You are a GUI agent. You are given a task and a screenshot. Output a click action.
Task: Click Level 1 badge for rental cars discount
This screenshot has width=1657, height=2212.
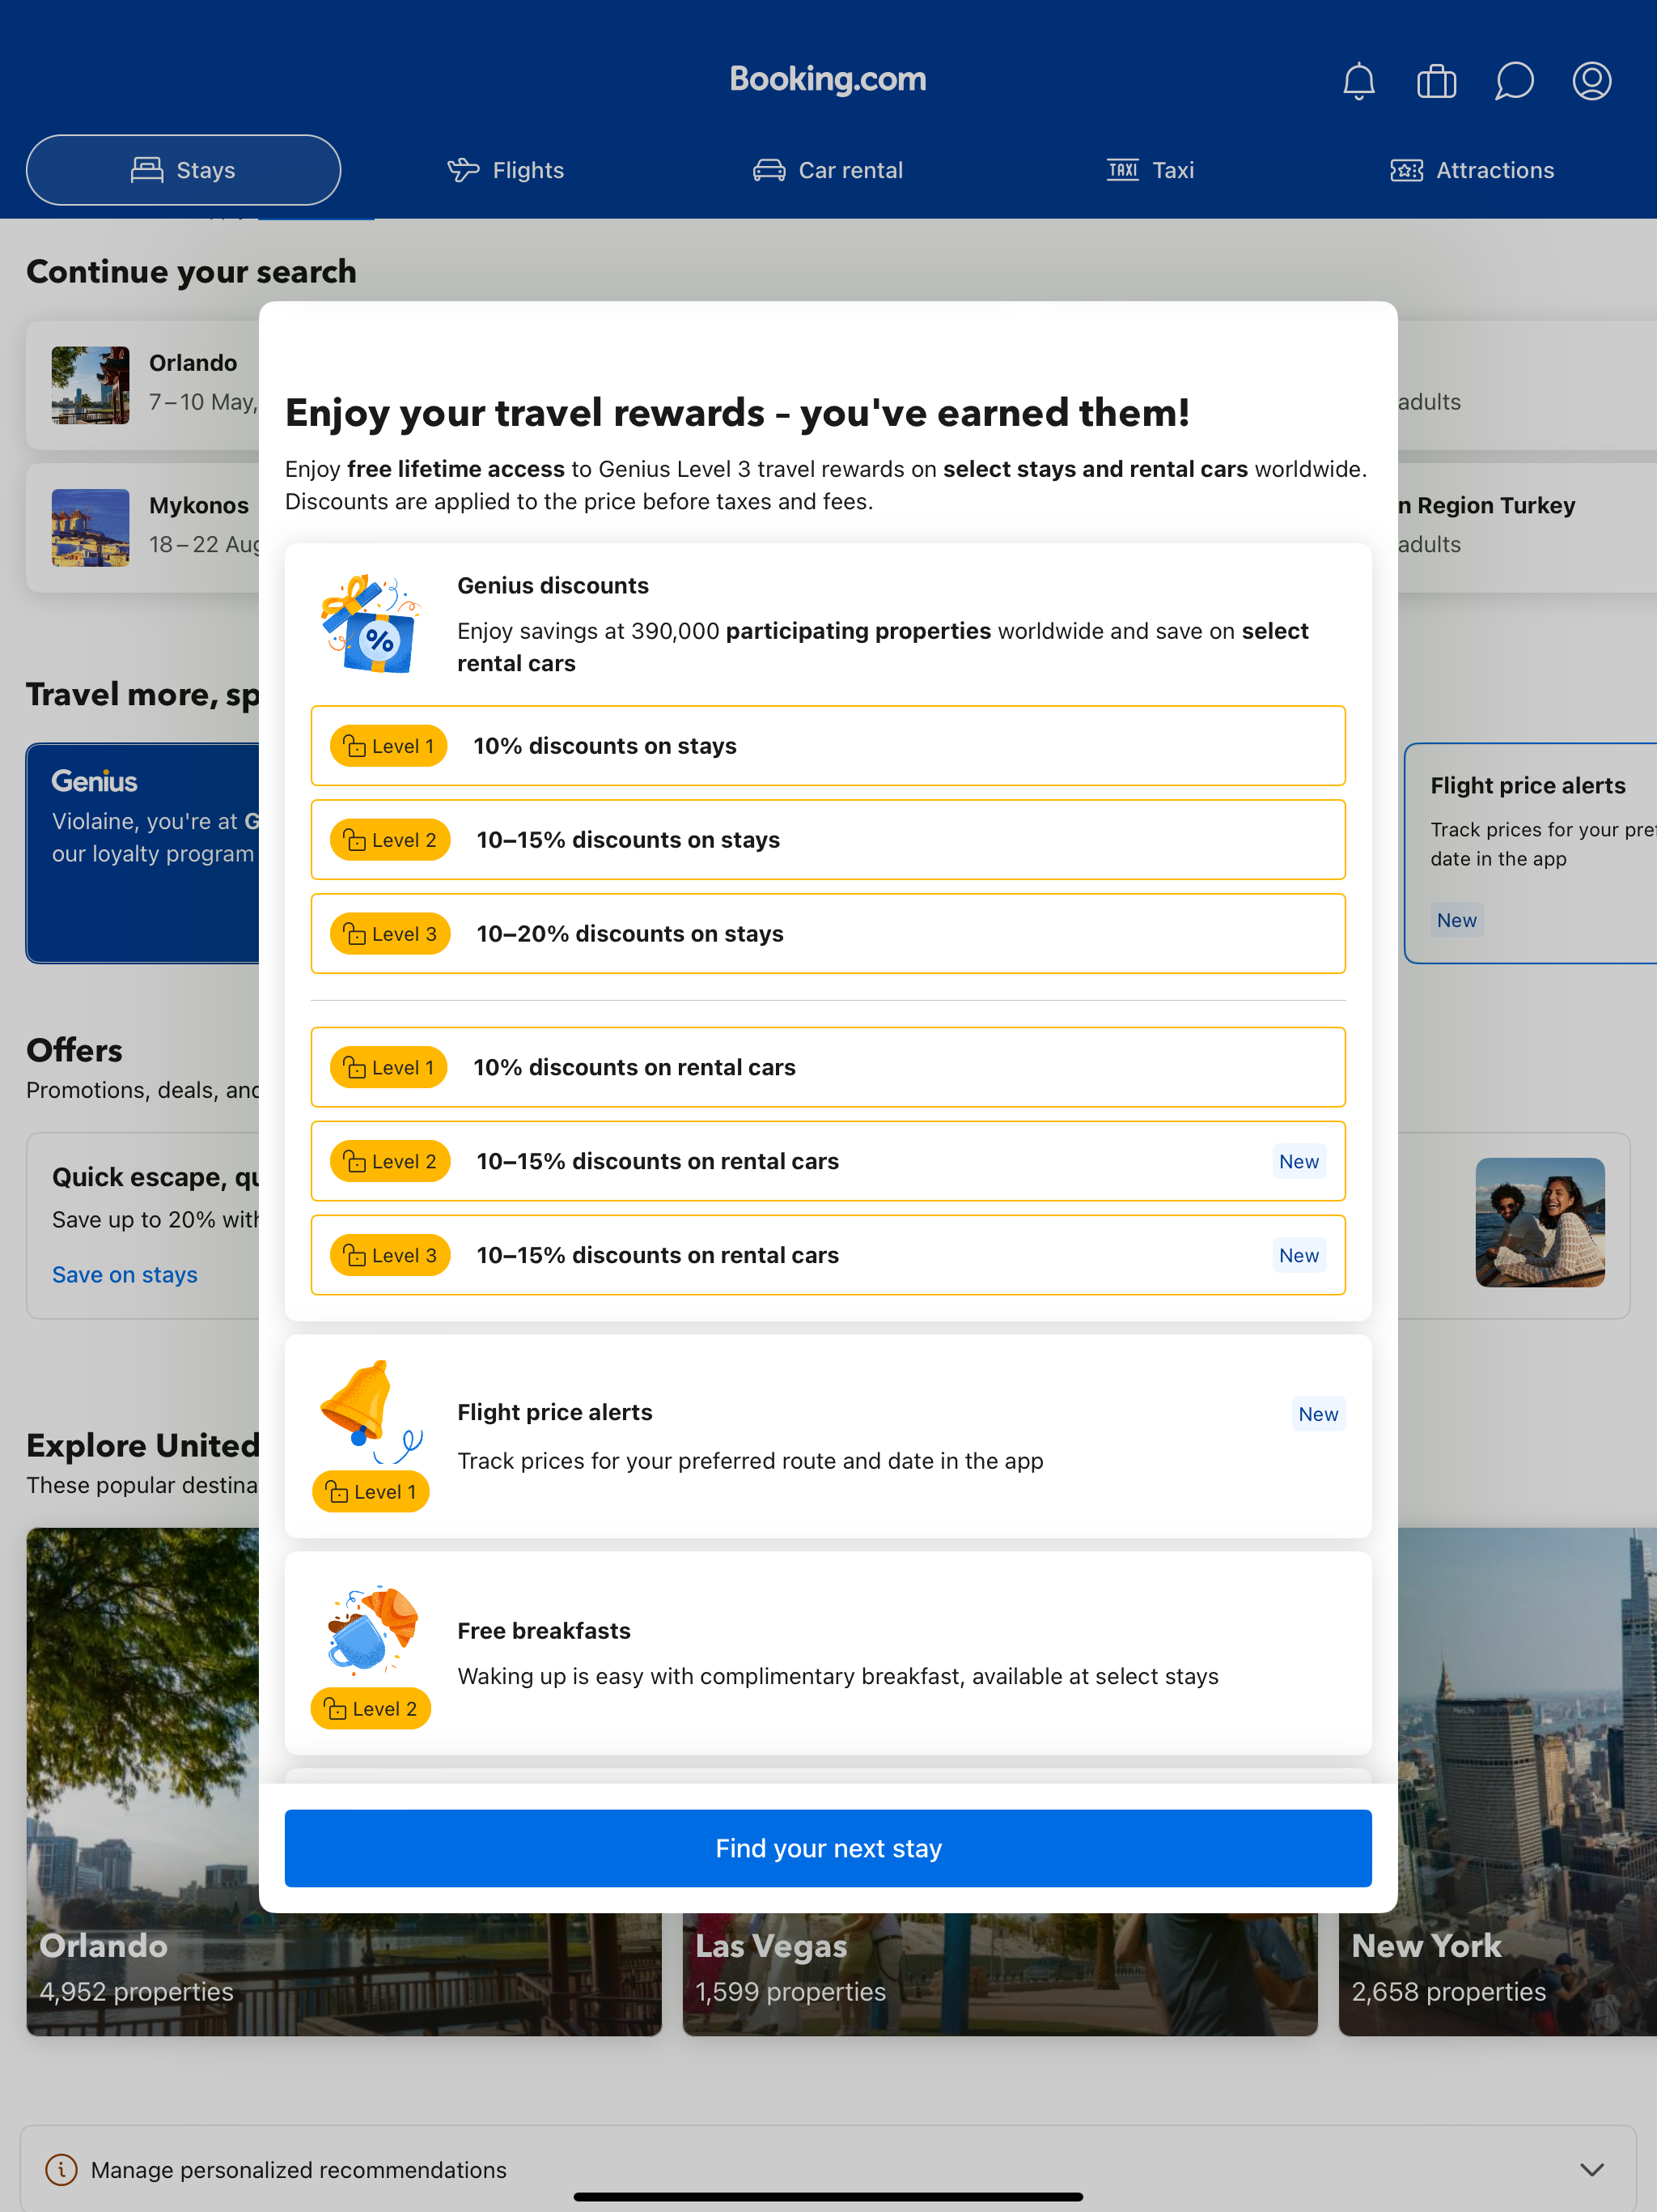[388, 1067]
